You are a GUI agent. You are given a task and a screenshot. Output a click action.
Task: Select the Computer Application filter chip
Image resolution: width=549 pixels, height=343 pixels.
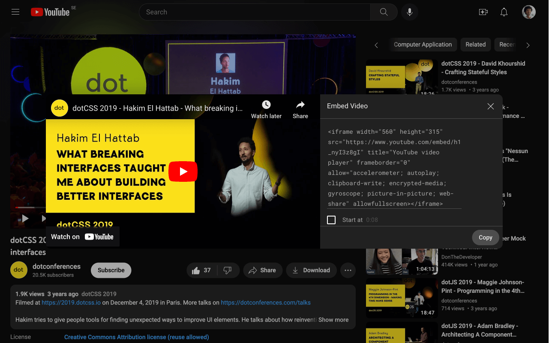pyautogui.click(x=423, y=45)
